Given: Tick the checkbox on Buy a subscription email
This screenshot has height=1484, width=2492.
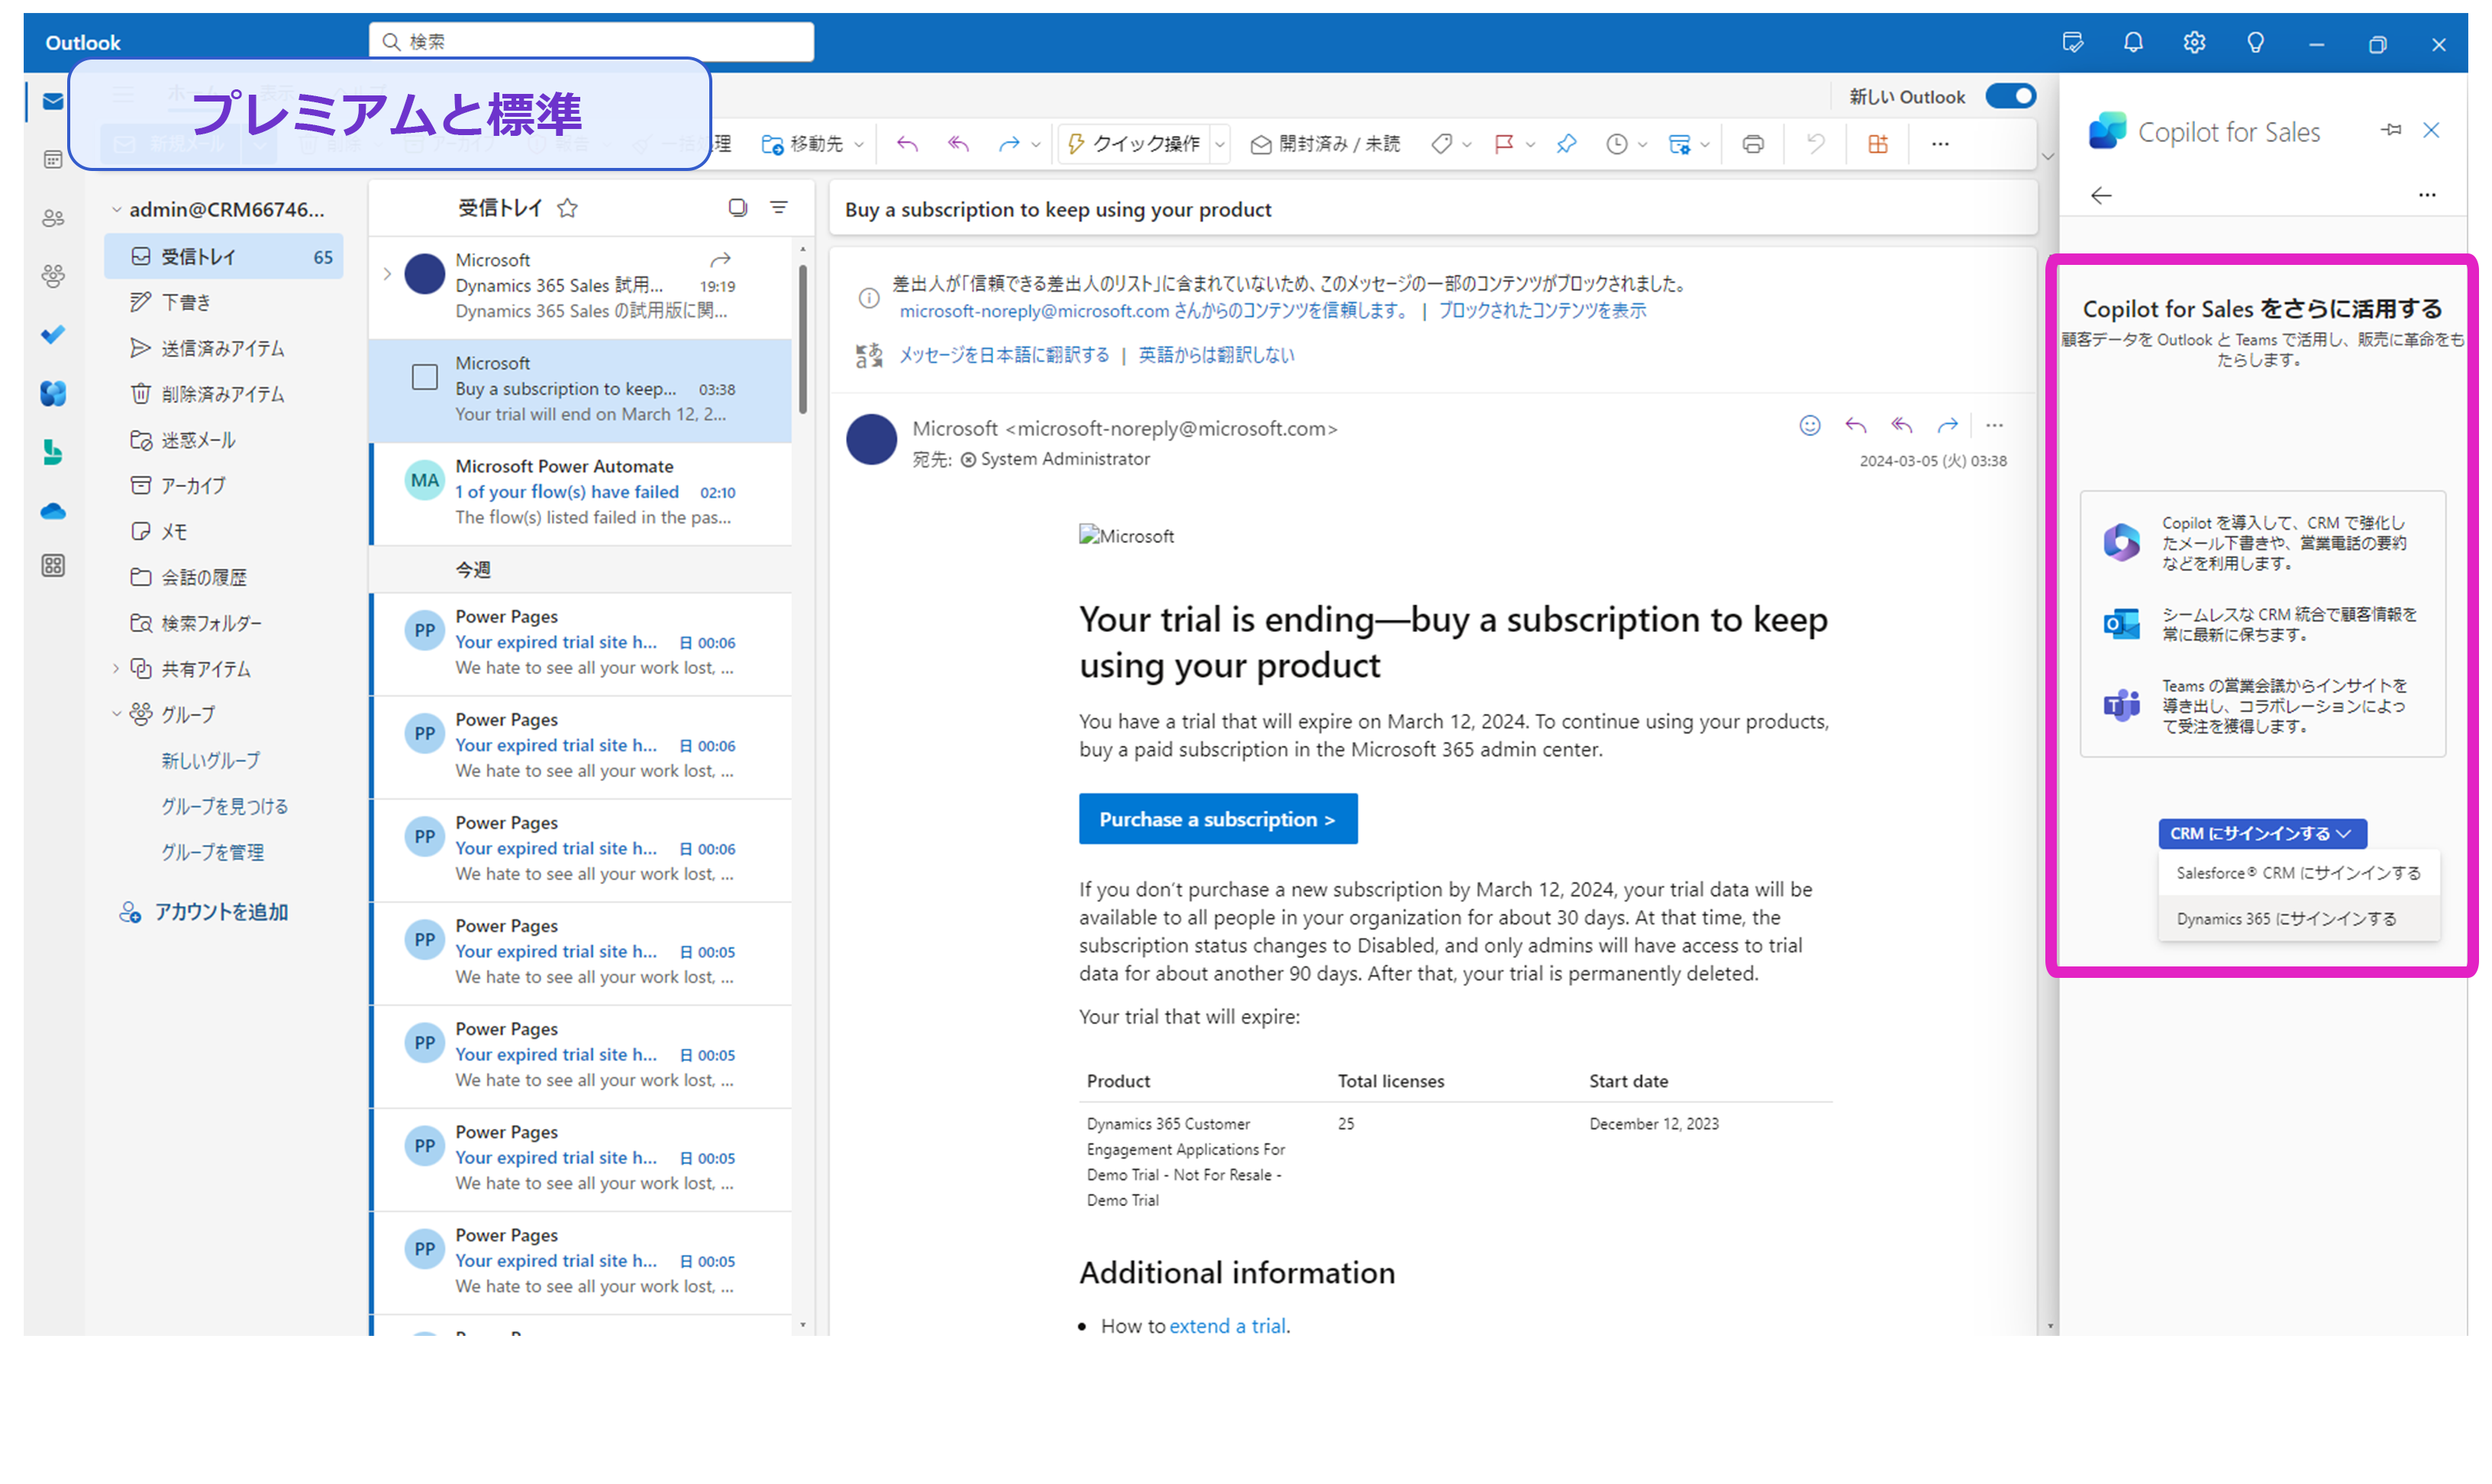Looking at the screenshot, I should (425, 377).
